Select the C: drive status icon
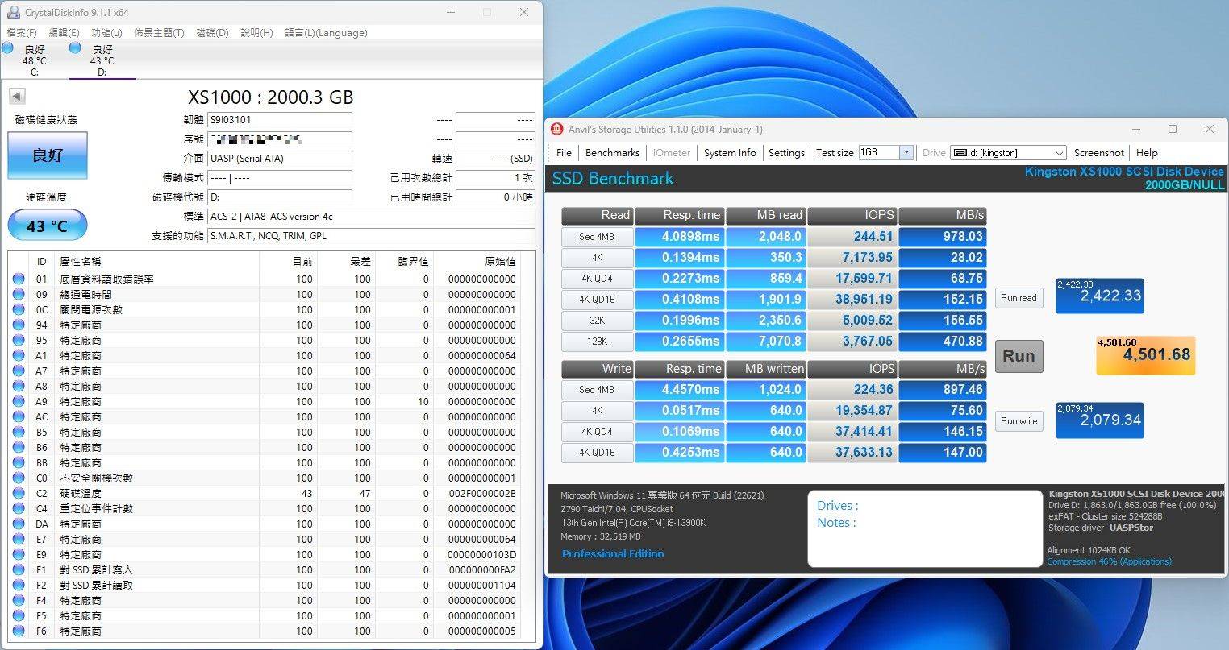The image size is (1229, 650). pos(8,48)
